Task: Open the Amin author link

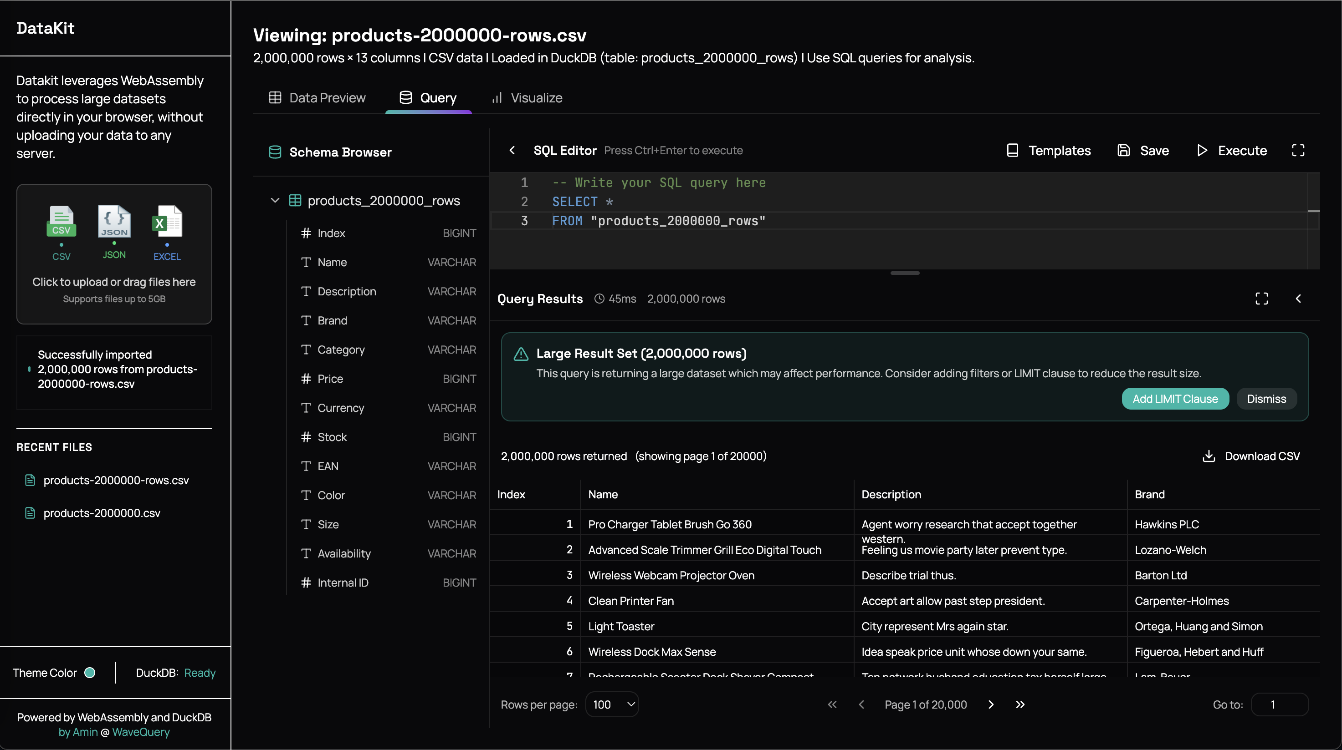Action: coord(78,732)
